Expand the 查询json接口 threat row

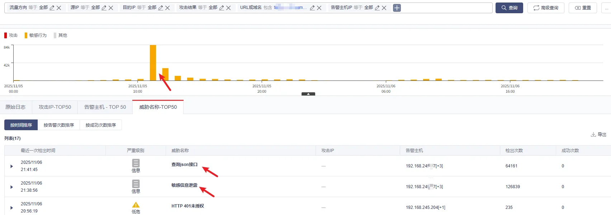click(11, 166)
